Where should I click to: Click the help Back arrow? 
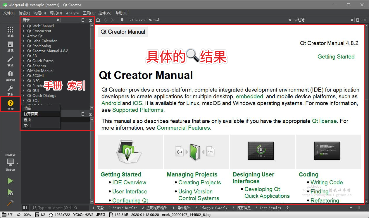106,20
